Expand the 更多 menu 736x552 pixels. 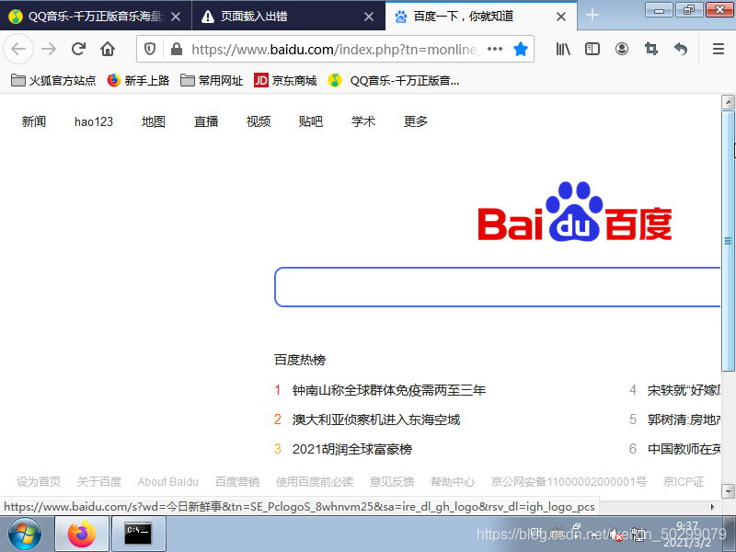(416, 121)
